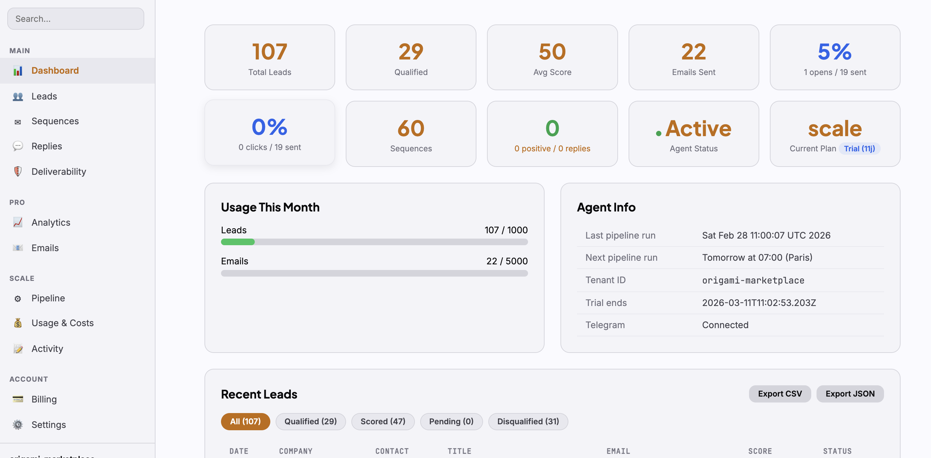Open Leads via its people icon
Screen dimensions: 931x458
coord(18,96)
